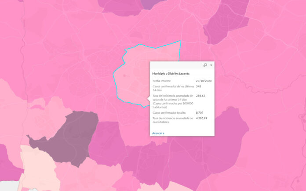The height and width of the screenshot is (191, 306).
Task: Select the popup title 'Municipio o Distrito: Leganés'
Action: [174, 74]
